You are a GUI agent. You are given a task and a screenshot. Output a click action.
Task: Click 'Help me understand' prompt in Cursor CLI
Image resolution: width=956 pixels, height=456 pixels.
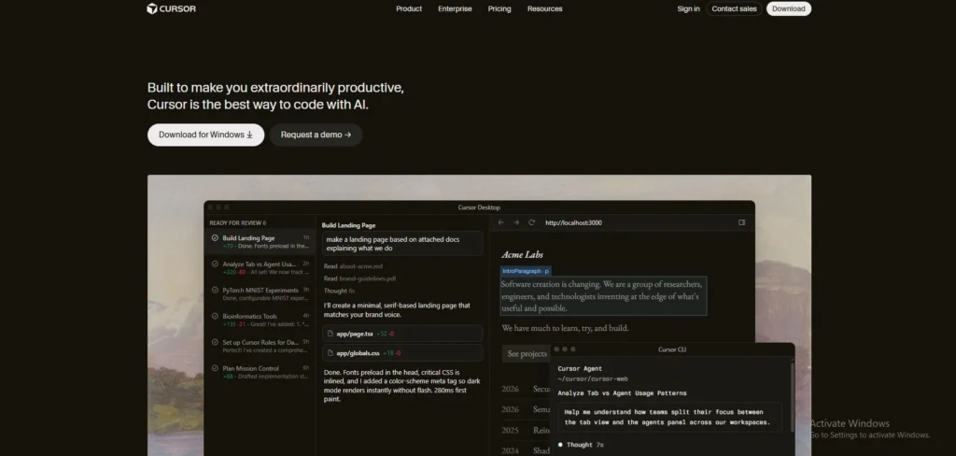click(x=669, y=417)
